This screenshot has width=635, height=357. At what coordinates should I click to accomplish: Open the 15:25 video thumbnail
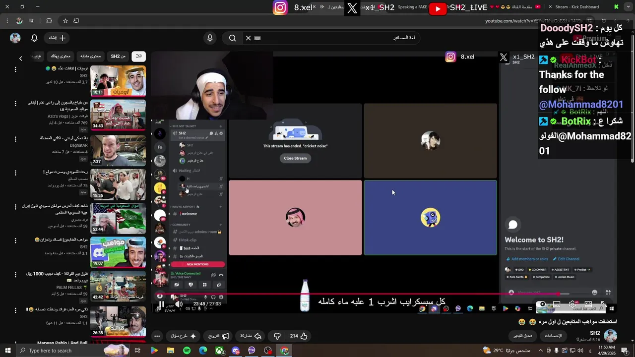click(x=118, y=184)
